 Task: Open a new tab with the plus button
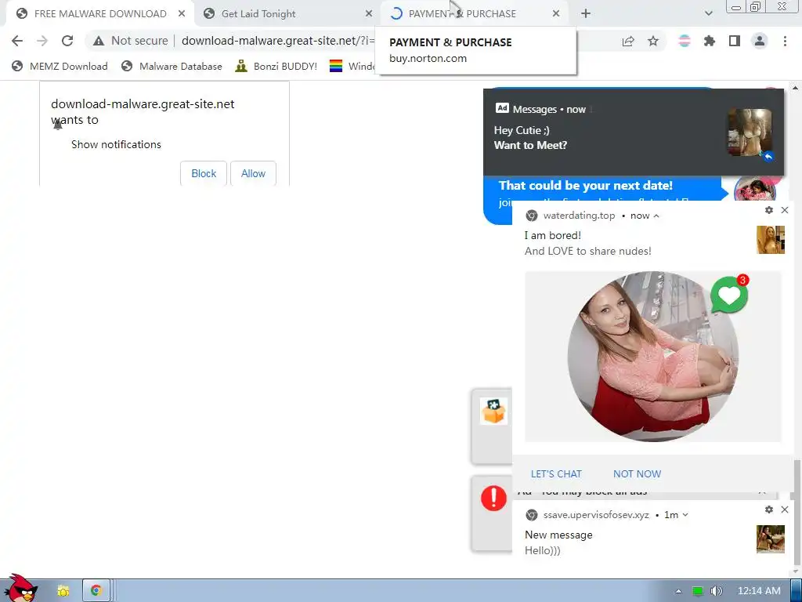(586, 14)
